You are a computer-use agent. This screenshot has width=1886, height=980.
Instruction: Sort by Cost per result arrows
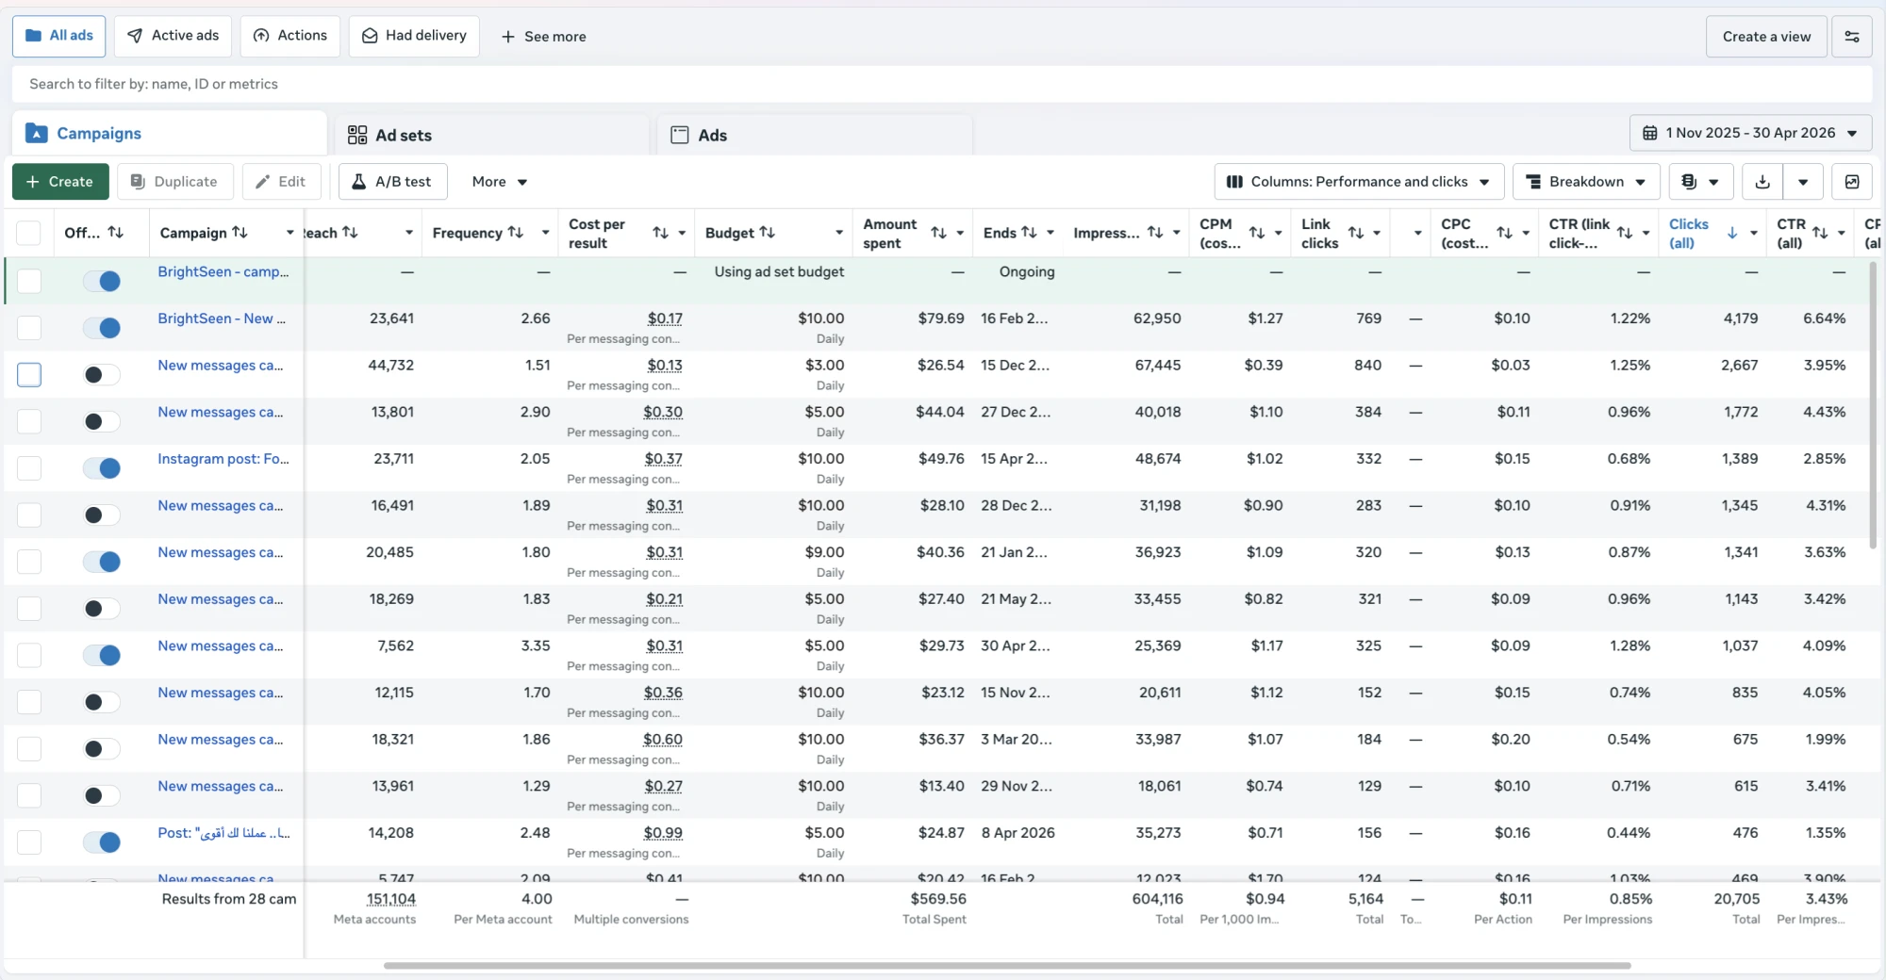click(660, 233)
